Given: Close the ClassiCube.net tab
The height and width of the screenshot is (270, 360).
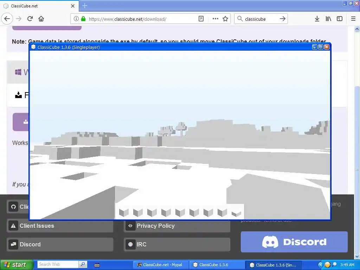Looking at the screenshot, I should click(72, 6).
